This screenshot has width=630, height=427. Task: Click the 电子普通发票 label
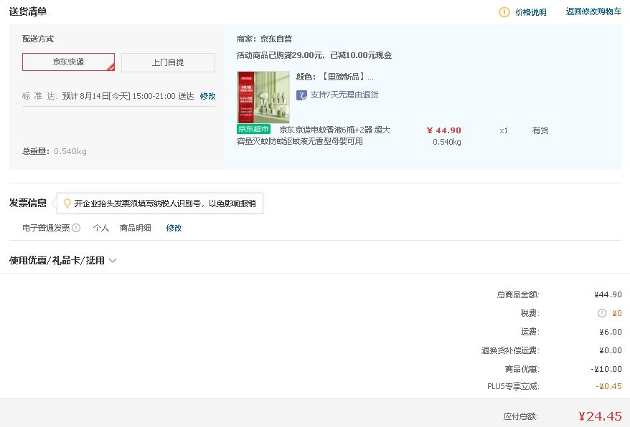coord(46,229)
